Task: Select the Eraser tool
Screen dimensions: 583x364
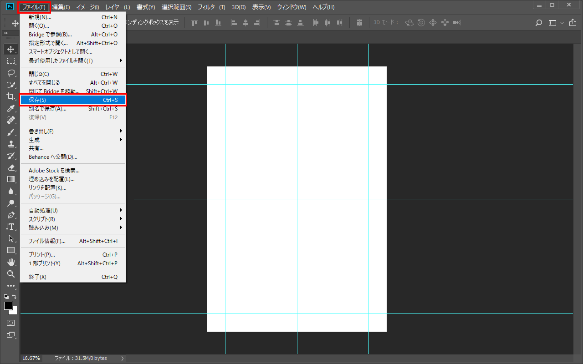Action: point(11,167)
